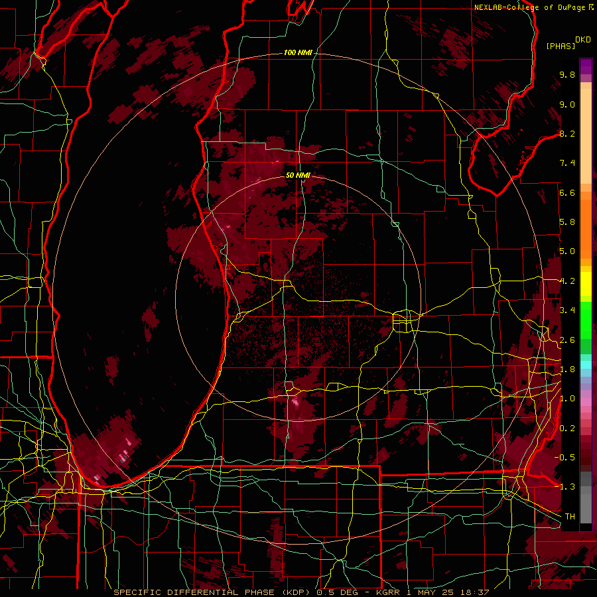The image size is (597, 597).
Task: Pick the peach band of the color bar
Action: 586,137
